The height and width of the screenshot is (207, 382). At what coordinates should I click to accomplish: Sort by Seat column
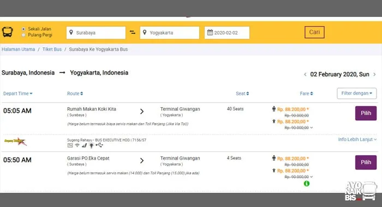click(x=242, y=94)
